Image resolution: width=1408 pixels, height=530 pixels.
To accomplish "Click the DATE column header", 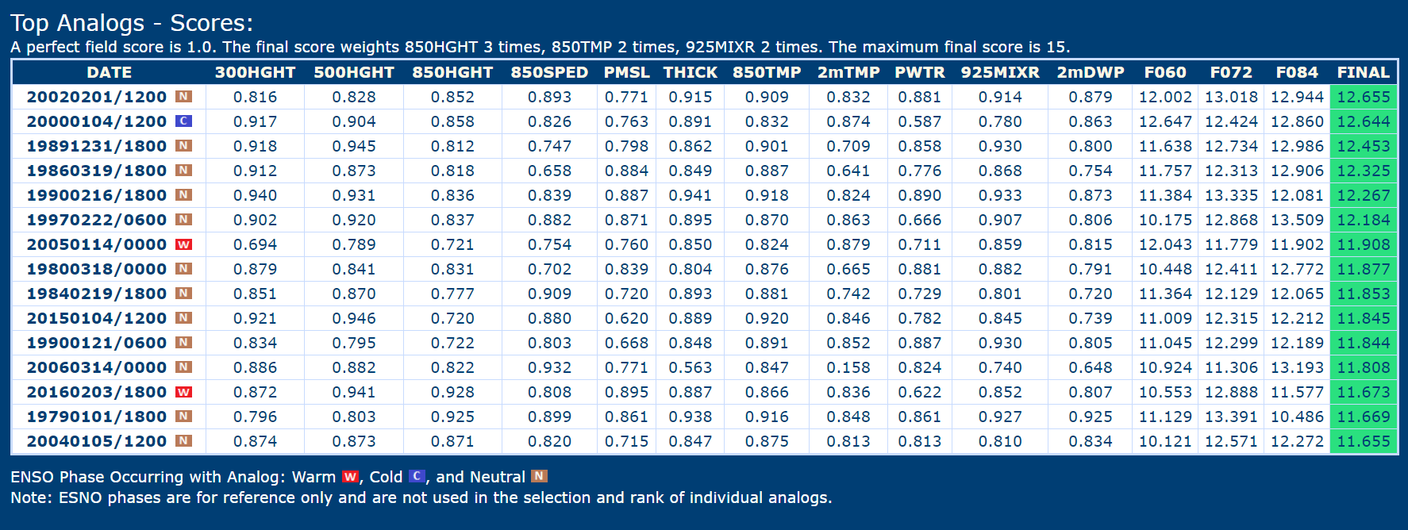I will click(x=110, y=72).
